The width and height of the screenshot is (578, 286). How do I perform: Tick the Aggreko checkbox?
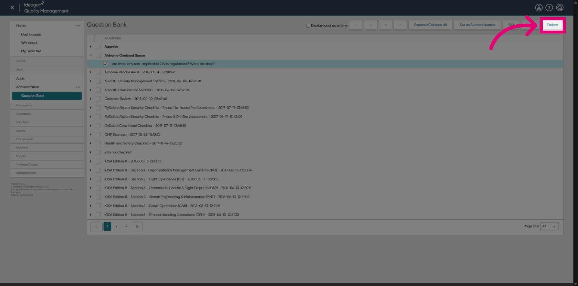[98, 47]
